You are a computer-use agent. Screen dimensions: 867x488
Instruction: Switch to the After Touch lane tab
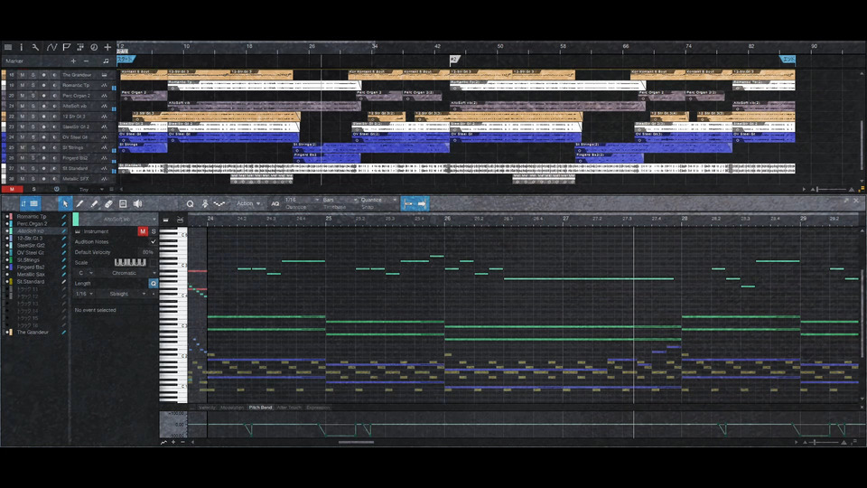(289, 408)
